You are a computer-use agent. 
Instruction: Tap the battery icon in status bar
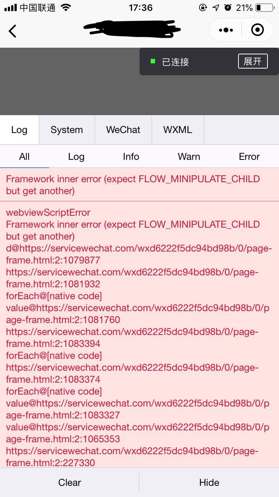tap(264, 7)
